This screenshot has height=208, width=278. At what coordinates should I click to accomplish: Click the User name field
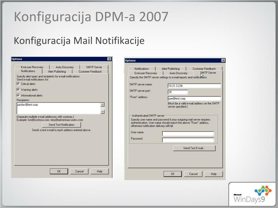pyautogui.click(x=188, y=134)
